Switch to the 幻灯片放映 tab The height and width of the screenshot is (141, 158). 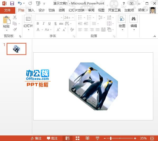click(76, 10)
